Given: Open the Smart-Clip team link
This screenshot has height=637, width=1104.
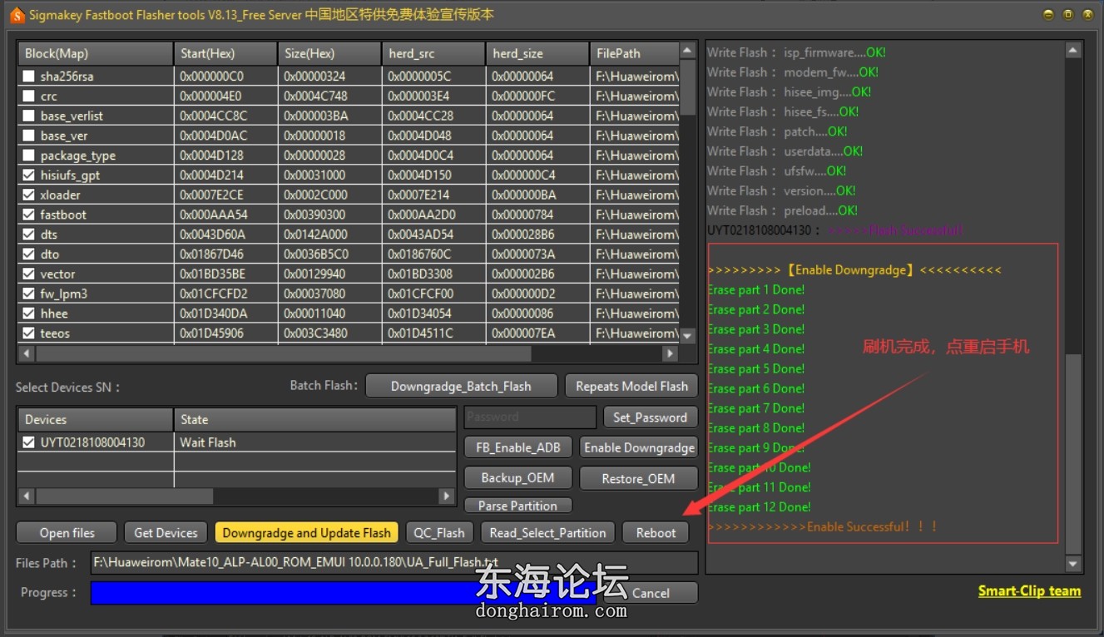Looking at the screenshot, I should (1029, 591).
